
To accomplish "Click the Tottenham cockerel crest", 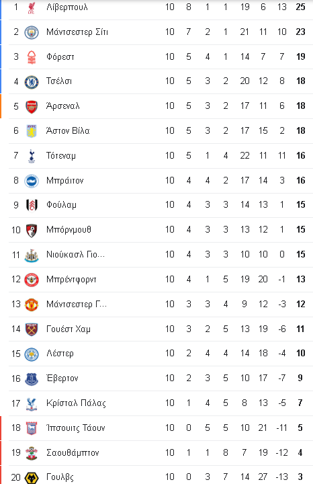I will click(32, 156).
